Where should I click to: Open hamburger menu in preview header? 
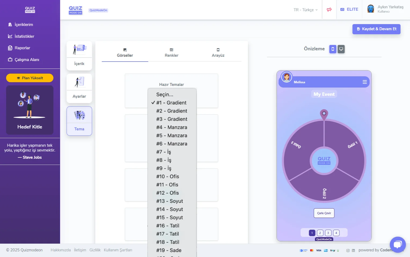[365, 82]
